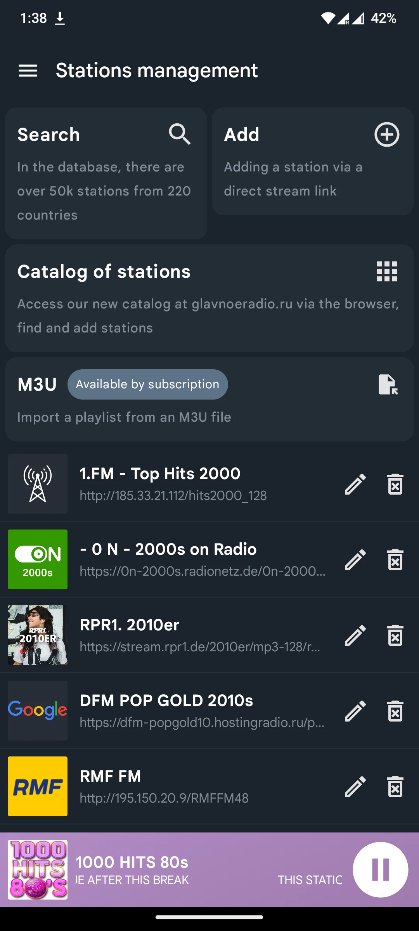Delete the 1.FM - Top Hits 2000 station
419x931 pixels.
pos(395,484)
